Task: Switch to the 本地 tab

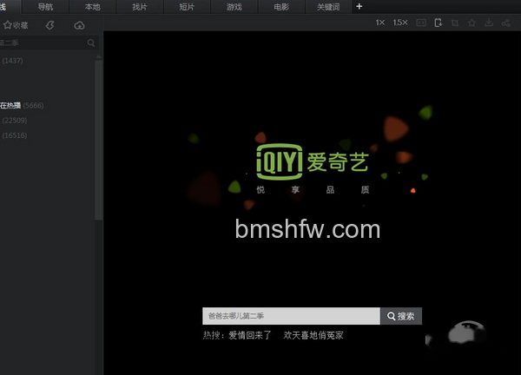Action: 92,7
